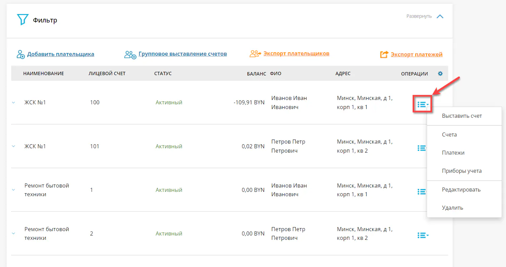Expand row for Ремонт бытовой техники account 1

tap(14, 190)
